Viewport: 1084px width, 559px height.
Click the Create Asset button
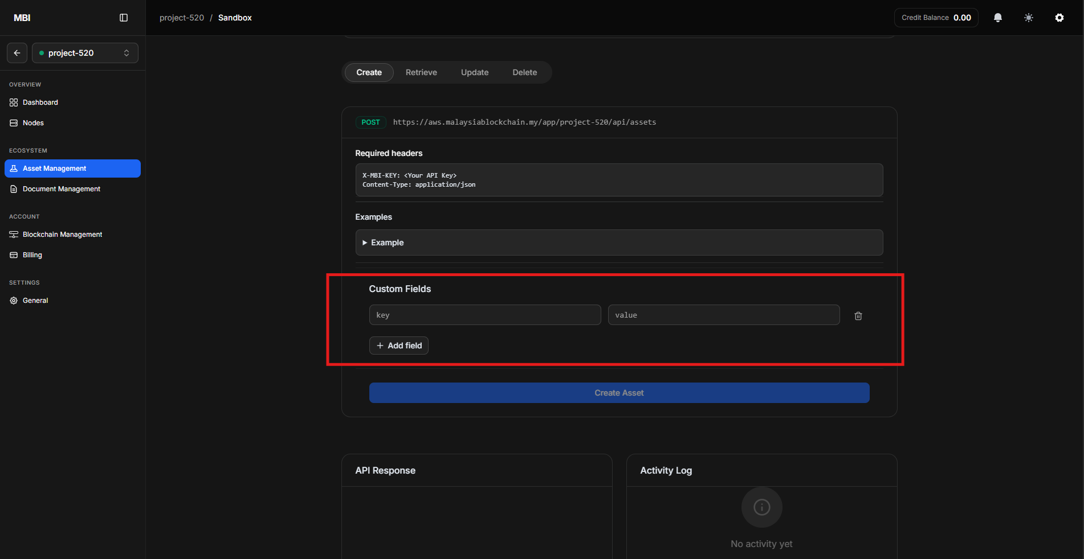(618, 393)
